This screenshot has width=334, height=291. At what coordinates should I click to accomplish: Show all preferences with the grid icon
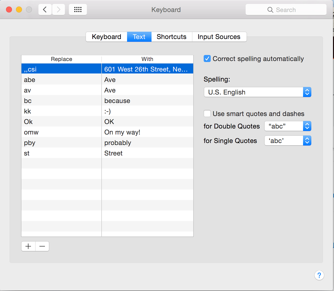(x=78, y=10)
